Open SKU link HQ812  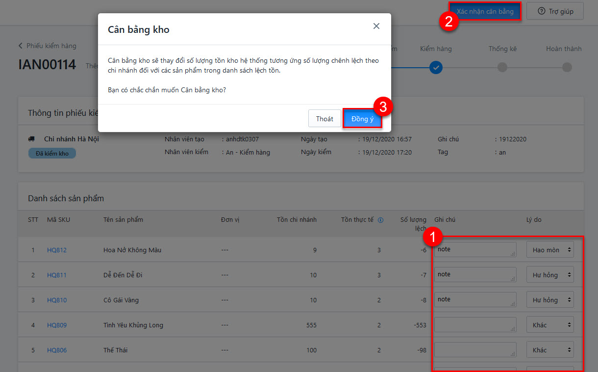point(57,250)
